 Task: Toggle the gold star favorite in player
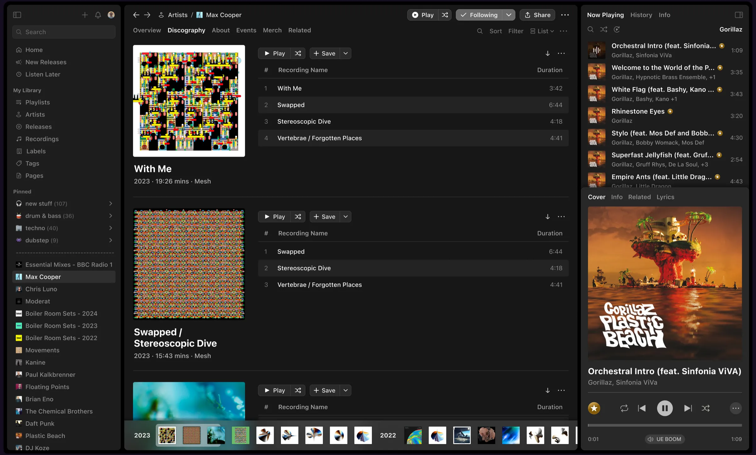594,408
